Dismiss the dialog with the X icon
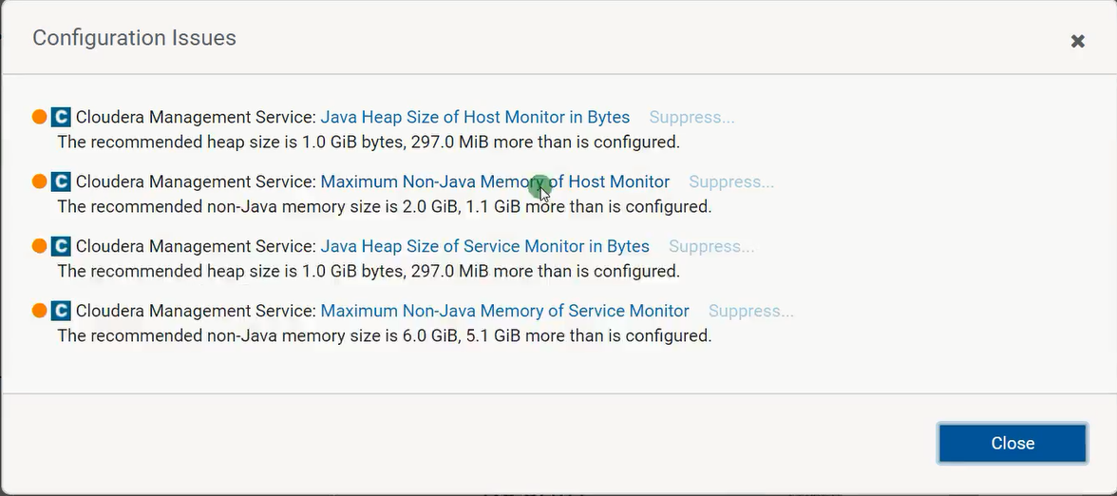Viewport: 1117px width, 496px height. tap(1077, 41)
